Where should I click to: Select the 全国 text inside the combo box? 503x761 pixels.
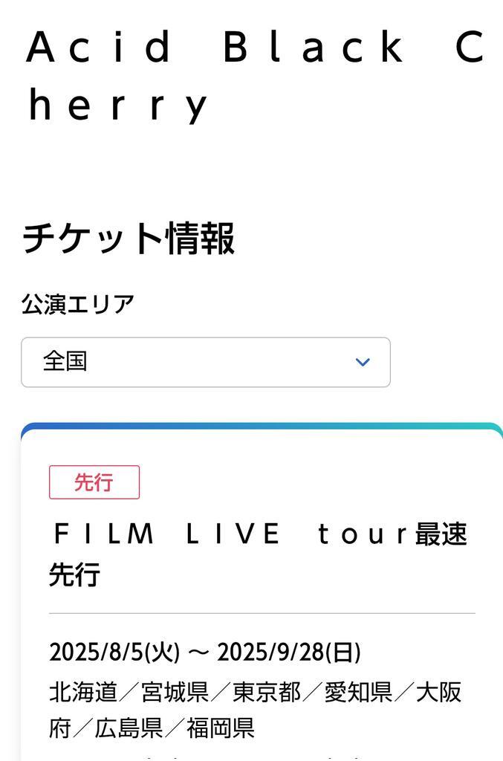pos(65,362)
